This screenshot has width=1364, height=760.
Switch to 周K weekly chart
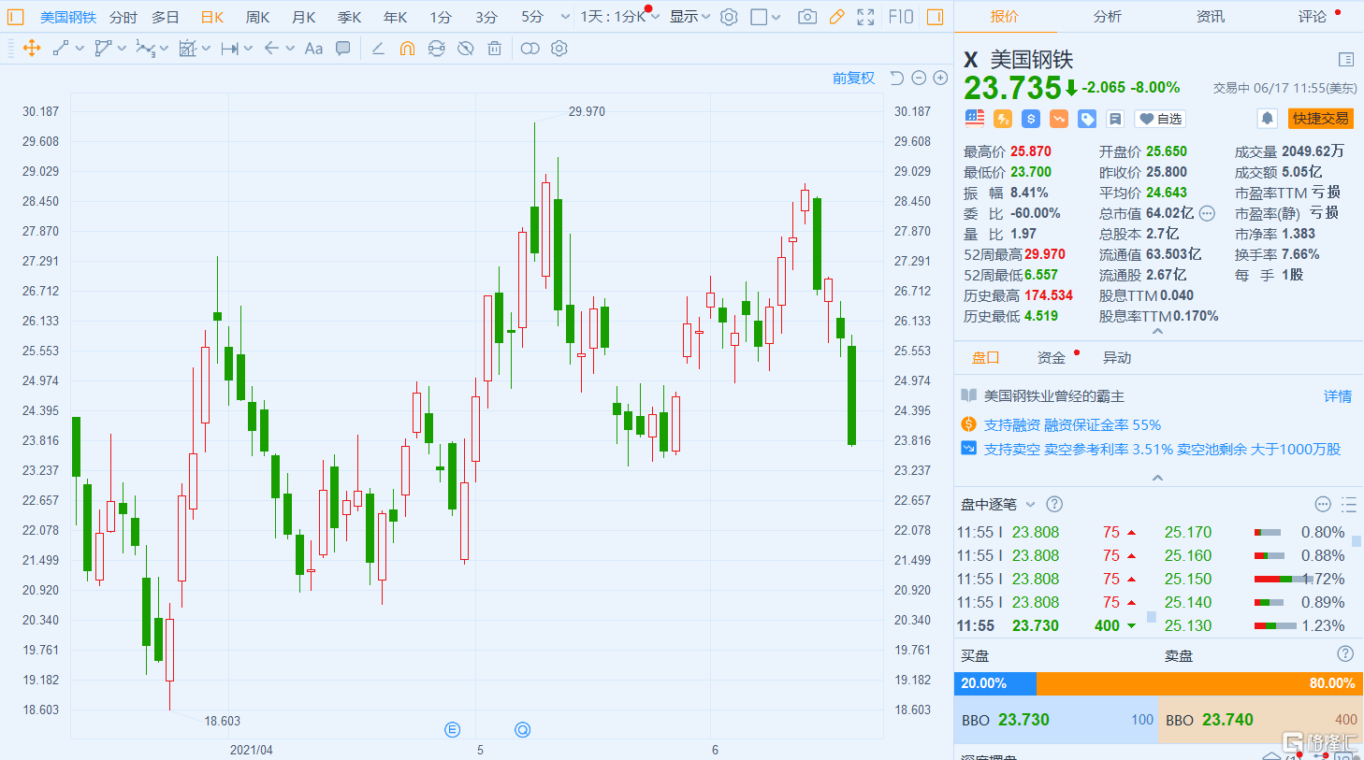click(257, 17)
